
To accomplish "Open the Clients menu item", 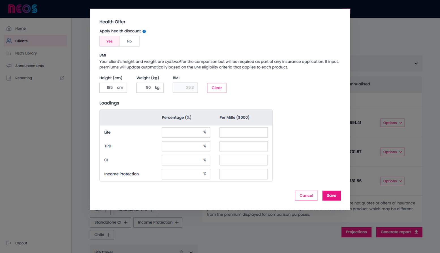I will (22, 41).
